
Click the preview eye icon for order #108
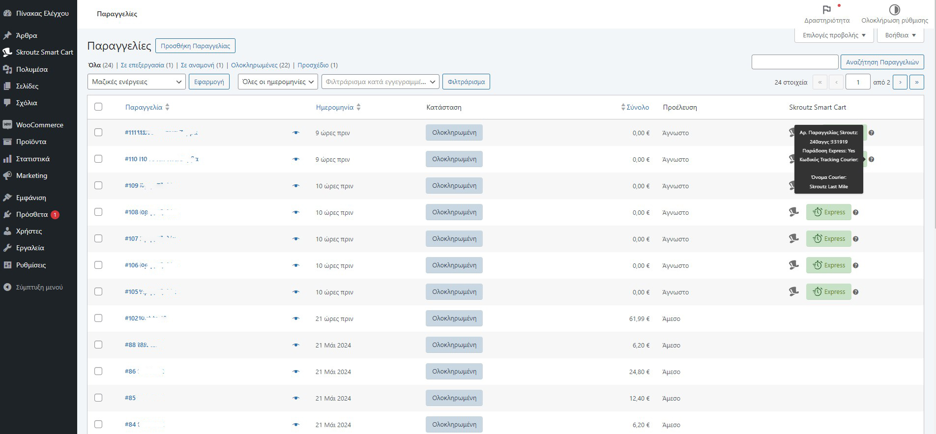pos(295,212)
